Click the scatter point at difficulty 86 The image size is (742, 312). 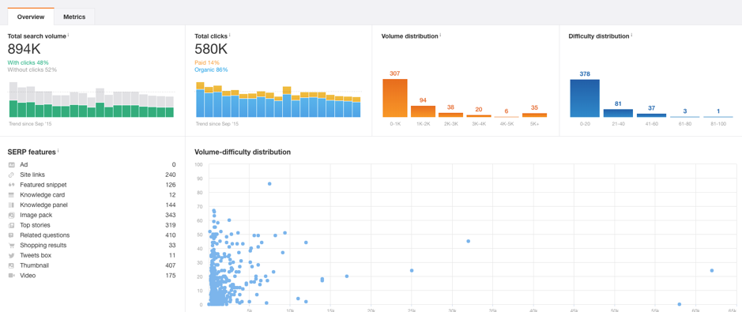(269, 183)
